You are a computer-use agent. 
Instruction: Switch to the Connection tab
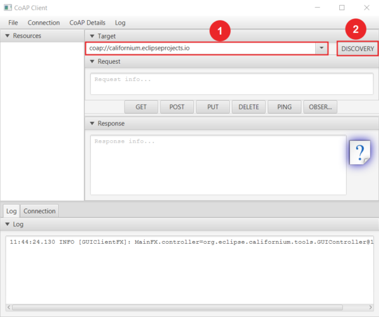(x=40, y=211)
